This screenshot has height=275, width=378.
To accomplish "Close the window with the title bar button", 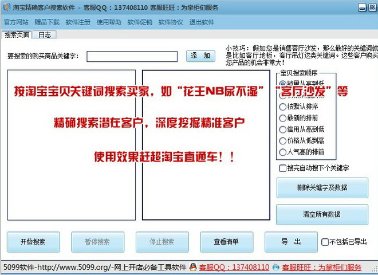I will click(372, 7).
